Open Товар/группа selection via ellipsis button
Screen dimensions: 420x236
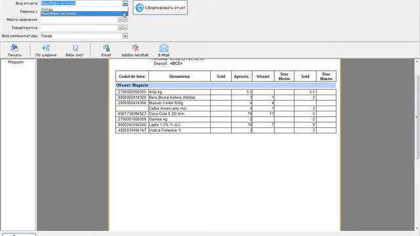125,28
